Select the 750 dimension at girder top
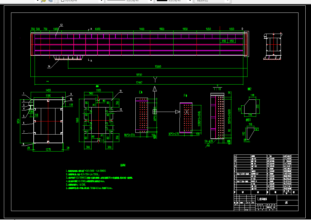The height and width of the screenshot is (220, 311). 45,29
